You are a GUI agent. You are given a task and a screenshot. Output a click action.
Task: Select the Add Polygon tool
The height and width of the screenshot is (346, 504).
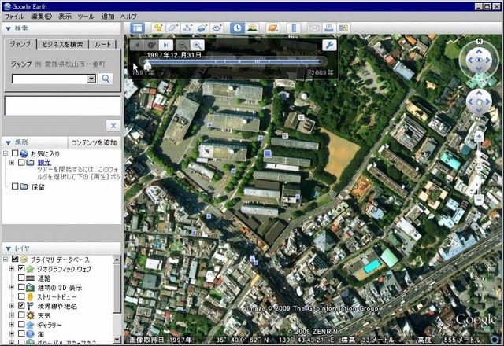173,28
